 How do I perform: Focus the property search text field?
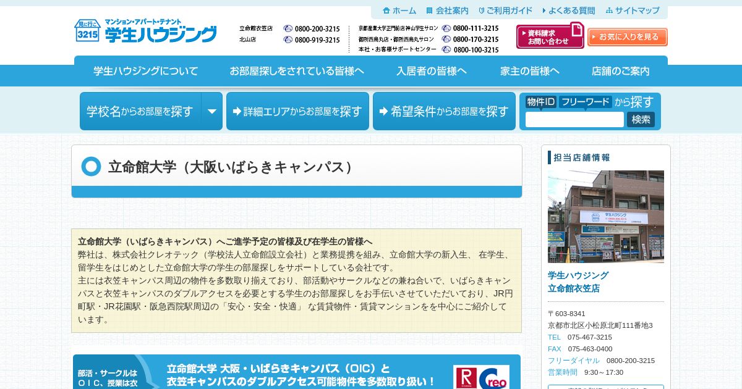(574, 120)
